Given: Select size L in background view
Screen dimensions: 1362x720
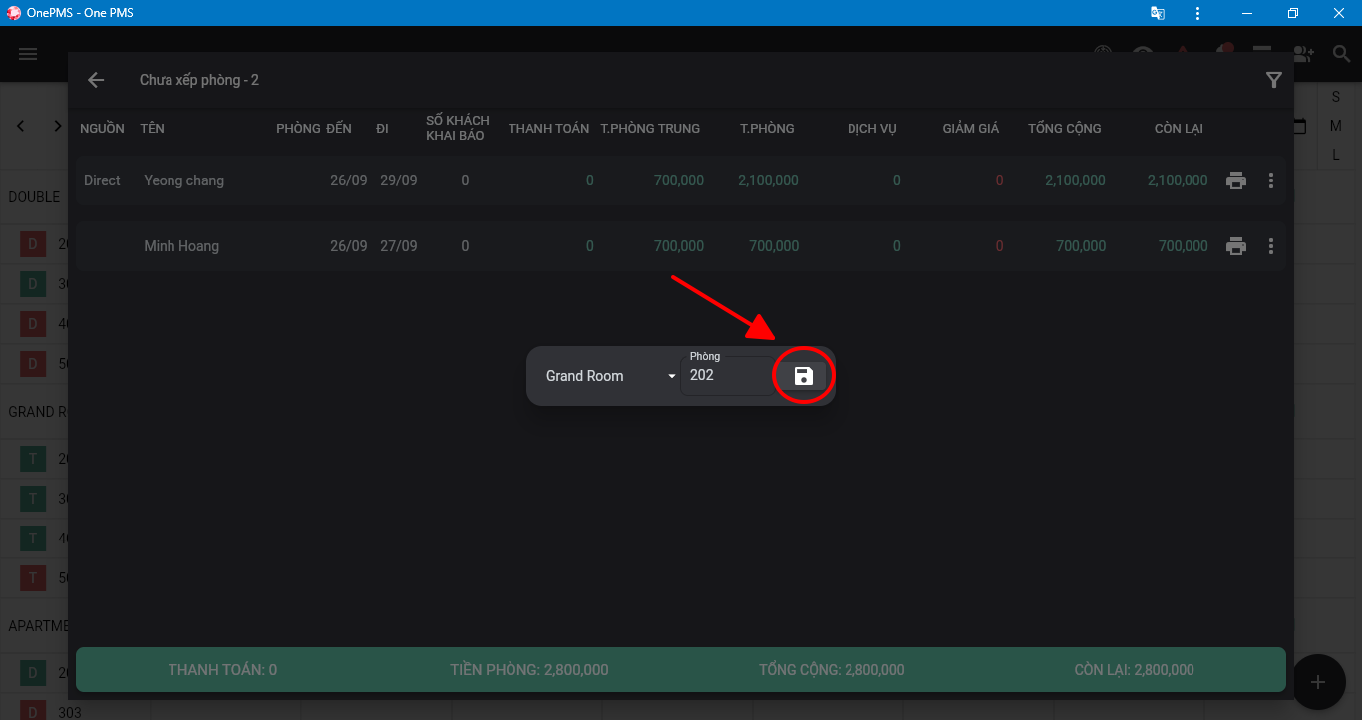Looking at the screenshot, I should 1336,155.
